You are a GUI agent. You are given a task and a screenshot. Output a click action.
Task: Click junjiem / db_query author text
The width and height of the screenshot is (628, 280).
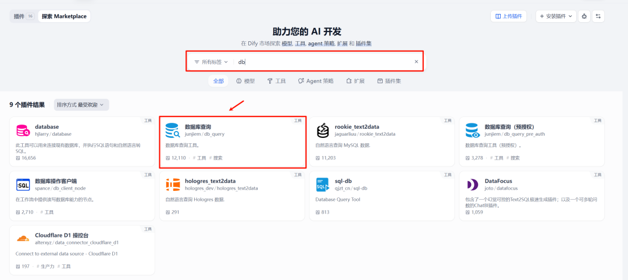(x=205, y=134)
